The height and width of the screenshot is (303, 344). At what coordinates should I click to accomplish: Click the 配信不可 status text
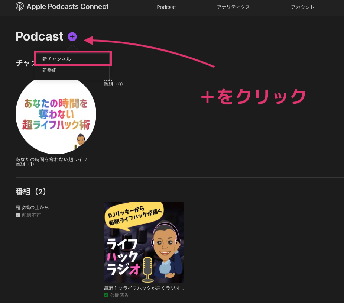point(31,215)
